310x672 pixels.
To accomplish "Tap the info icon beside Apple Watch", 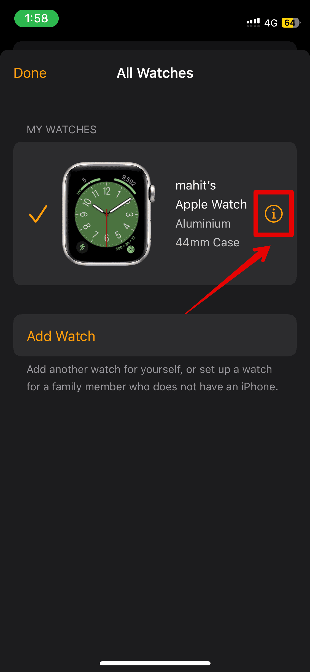I will pos(274,214).
